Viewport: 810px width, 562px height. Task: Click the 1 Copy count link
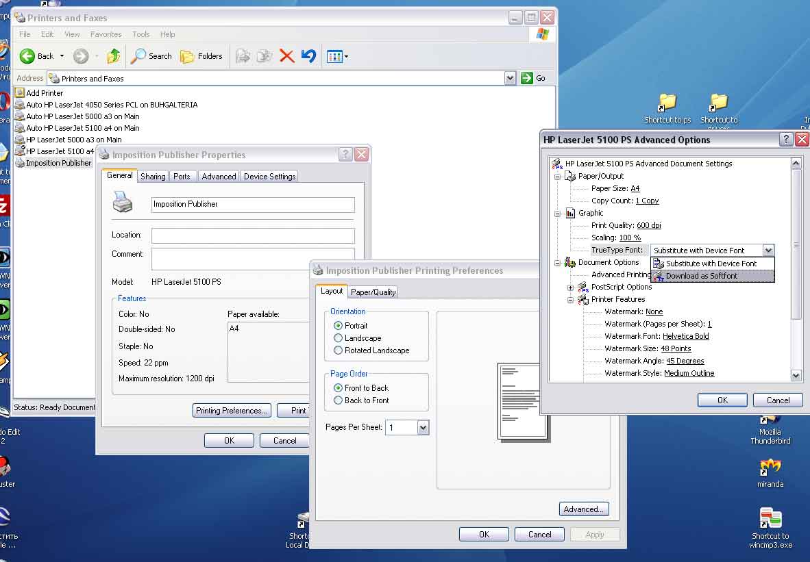[647, 201]
